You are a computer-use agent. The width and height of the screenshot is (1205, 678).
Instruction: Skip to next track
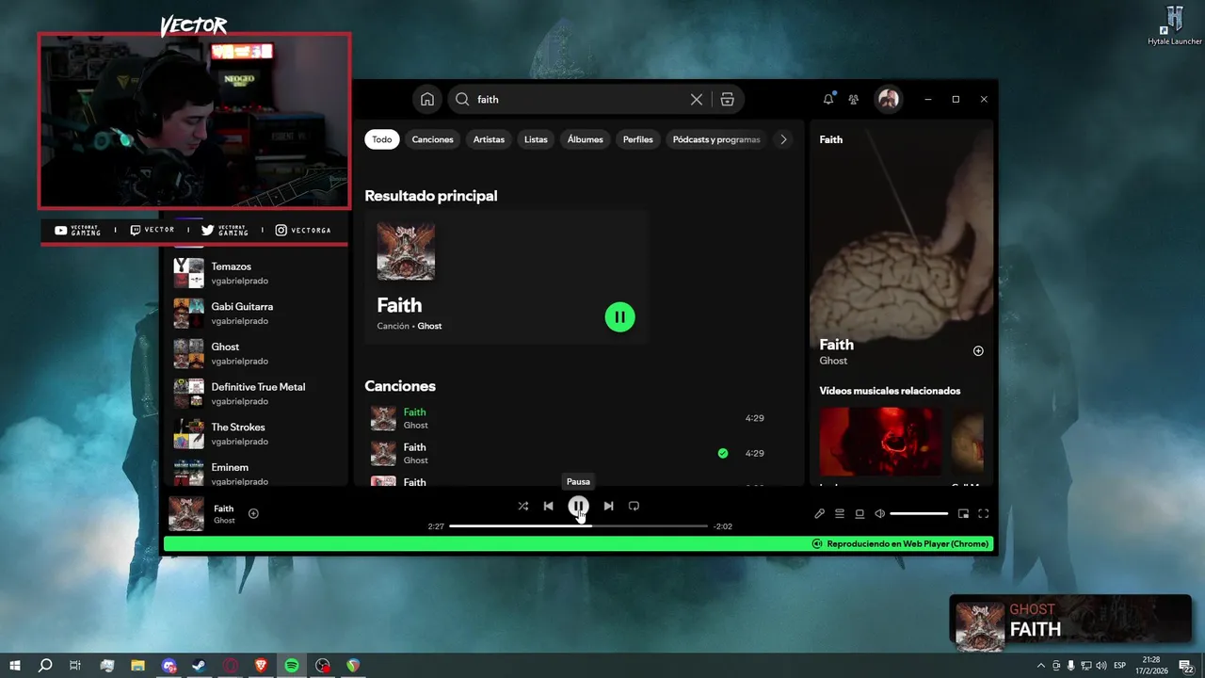608,506
